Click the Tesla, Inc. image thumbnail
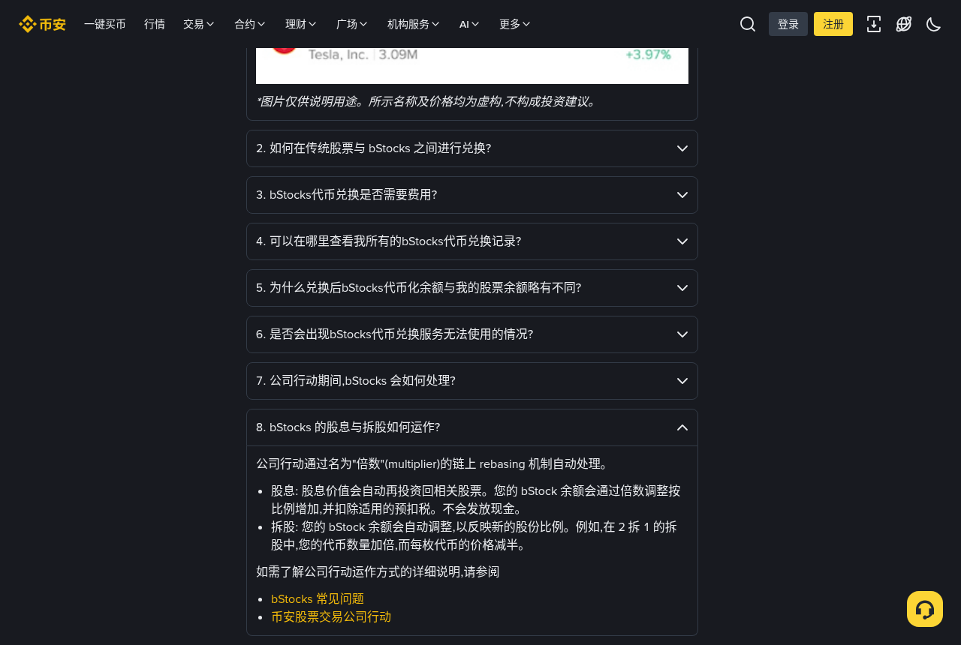Viewport: 961px width, 645px height. pyautogui.click(x=472, y=66)
